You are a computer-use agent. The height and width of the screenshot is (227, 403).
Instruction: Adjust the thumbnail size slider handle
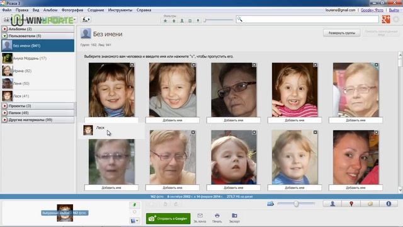tap(296, 204)
